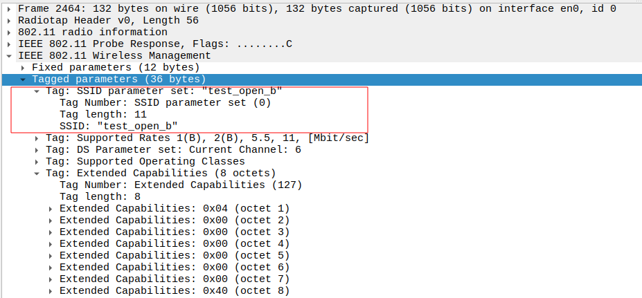The width and height of the screenshot is (642, 298).
Task: Collapse IEEE 802.11 Wireless Management tree
Action: 9,56
